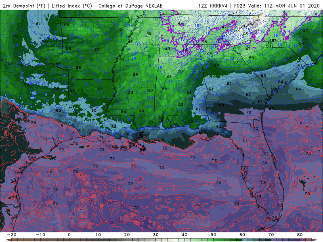The image size is (323, 242).
Task: Click the "30" color scale label
Action: pos(156,235)
